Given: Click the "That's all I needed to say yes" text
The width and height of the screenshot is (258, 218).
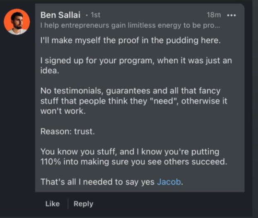Looking at the screenshot, I should 98,181.
